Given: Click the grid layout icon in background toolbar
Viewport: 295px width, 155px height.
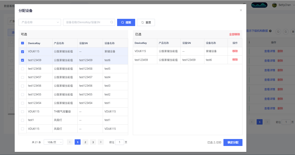Looking at the screenshot, I should pos(293,31).
